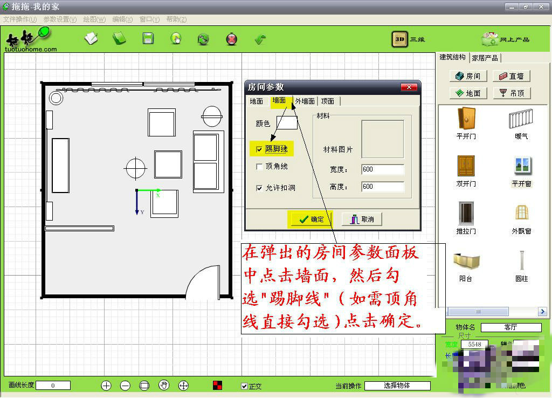Switch to 家居产品 tab
The height and width of the screenshot is (398, 552).
(485, 58)
